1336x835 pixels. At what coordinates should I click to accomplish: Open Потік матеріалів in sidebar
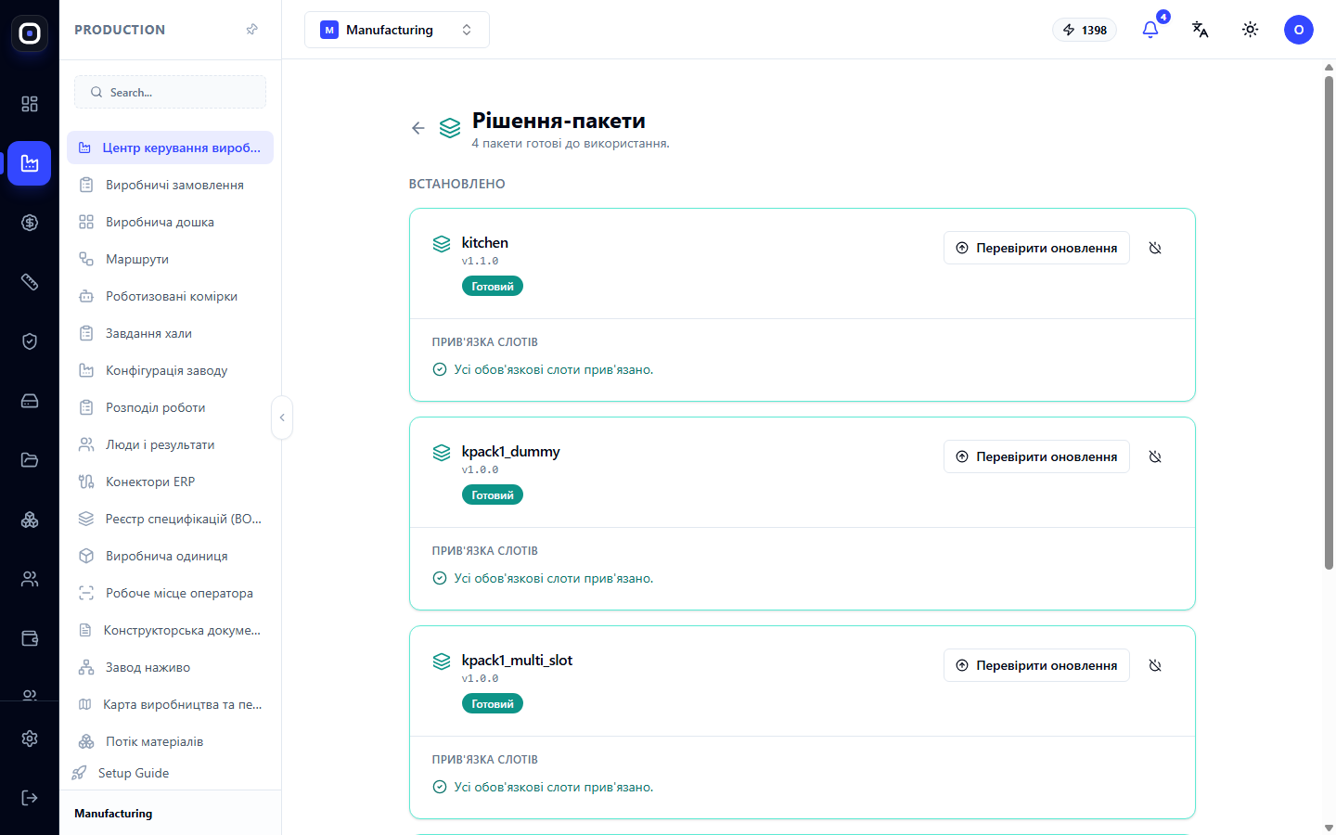click(170, 741)
